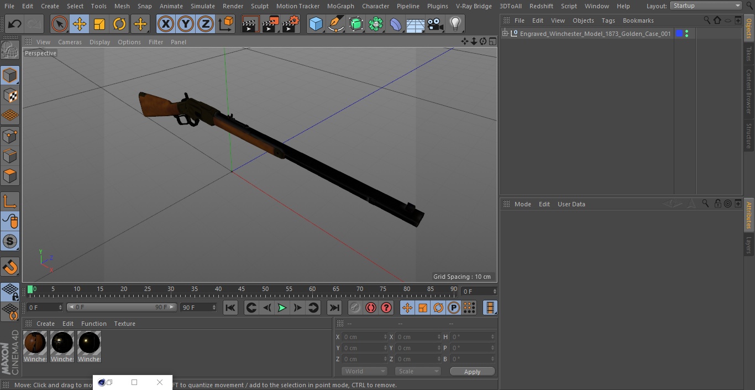
Task: Open the Sculpt menu
Action: [x=259, y=6]
